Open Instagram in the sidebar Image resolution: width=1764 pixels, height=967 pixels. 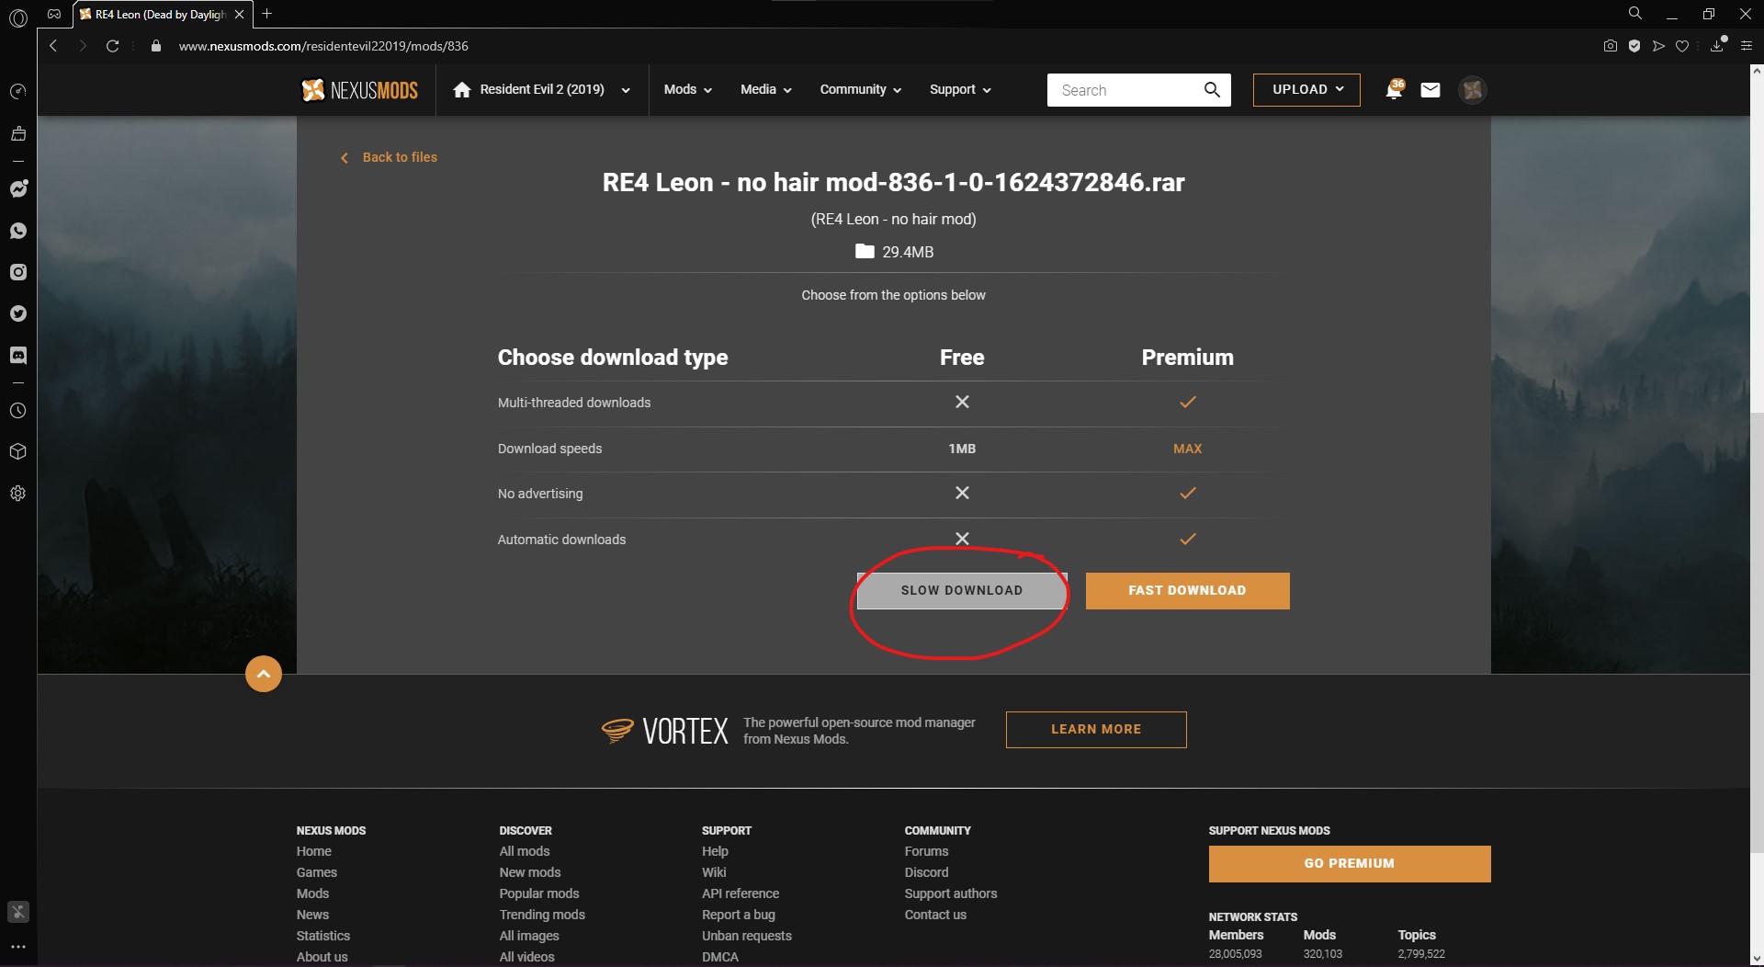click(18, 272)
